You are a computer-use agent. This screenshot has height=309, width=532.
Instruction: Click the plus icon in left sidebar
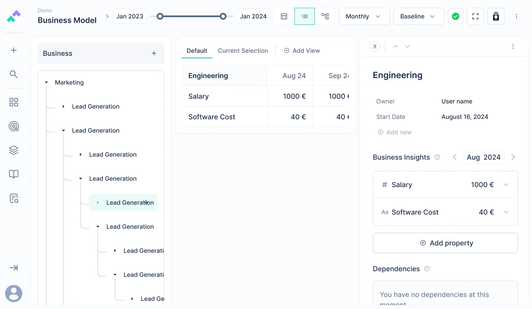pos(14,50)
